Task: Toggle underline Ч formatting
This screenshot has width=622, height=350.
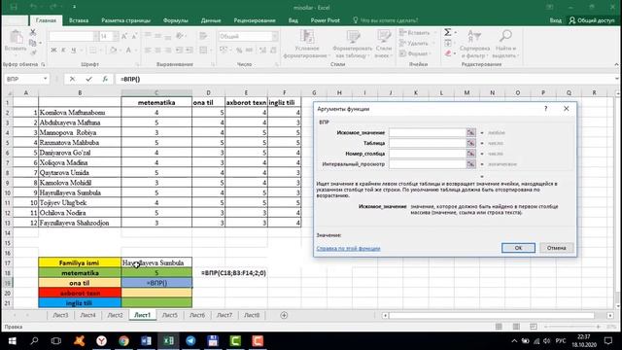Action: tap(74, 50)
